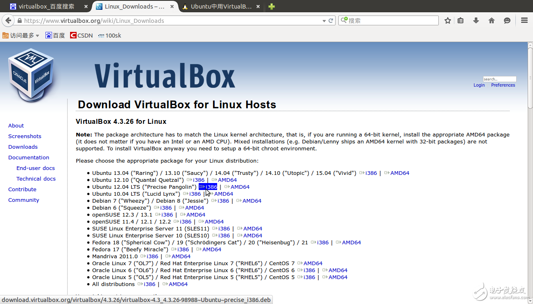Expand the 访问最多 bookmarks folder

click(x=21, y=36)
